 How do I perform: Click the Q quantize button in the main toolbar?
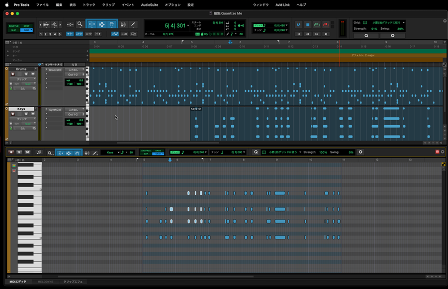(366, 36)
